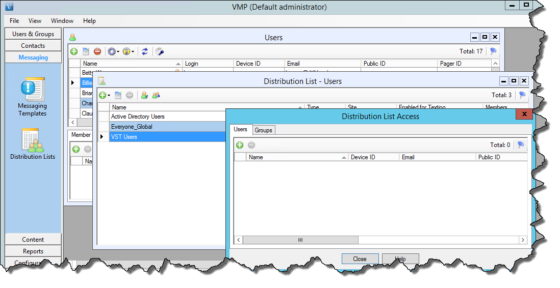This screenshot has width=560, height=288.
Task: Open the Window menu
Action: coord(62,21)
